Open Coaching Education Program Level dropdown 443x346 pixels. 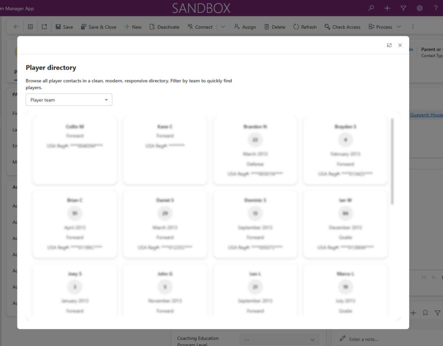coord(279,340)
